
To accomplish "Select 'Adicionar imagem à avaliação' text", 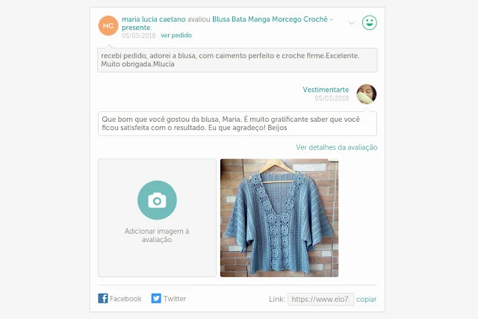I will pyautogui.click(x=157, y=235).
